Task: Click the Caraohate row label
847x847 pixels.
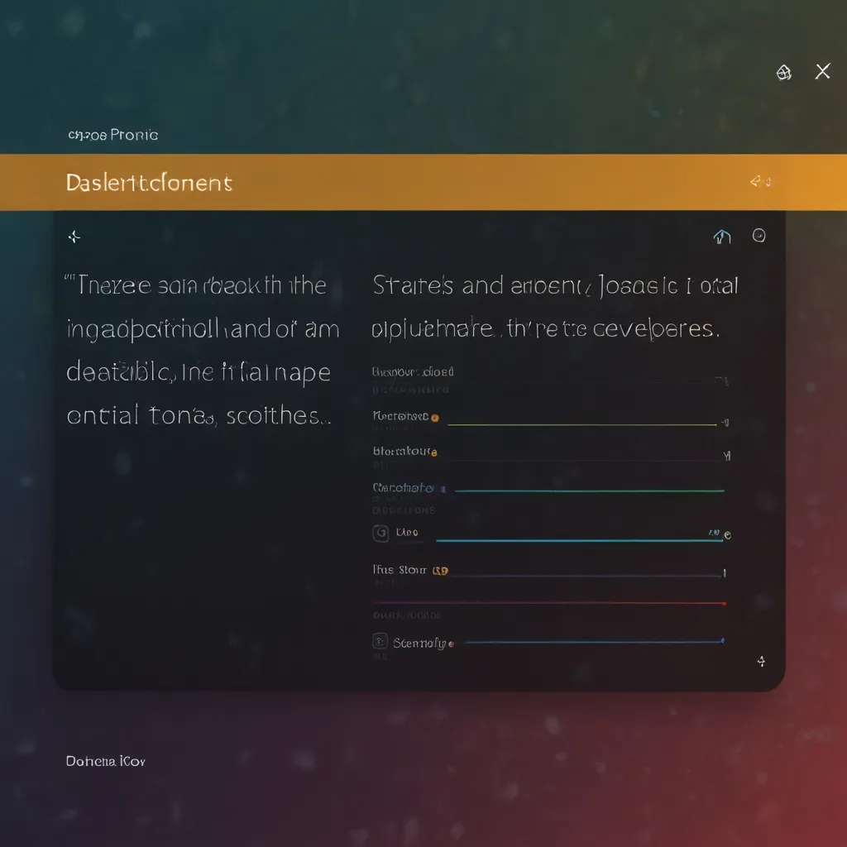Action: click(x=403, y=488)
